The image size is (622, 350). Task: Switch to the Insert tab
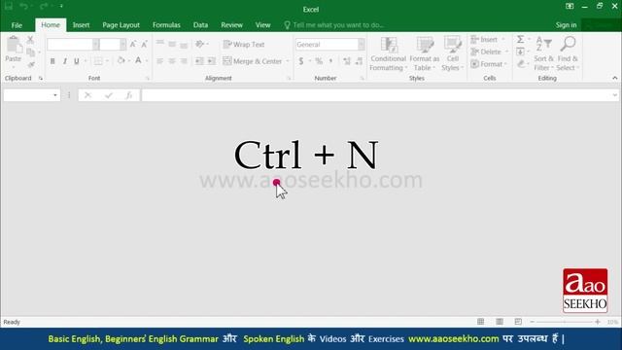81,25
